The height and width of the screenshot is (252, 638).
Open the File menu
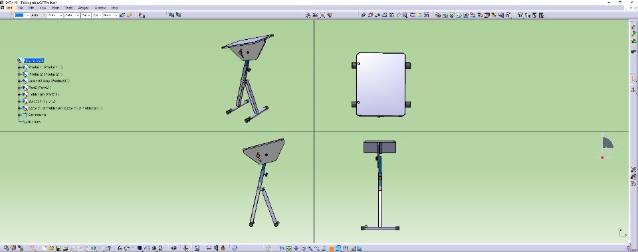pos(20,8)
